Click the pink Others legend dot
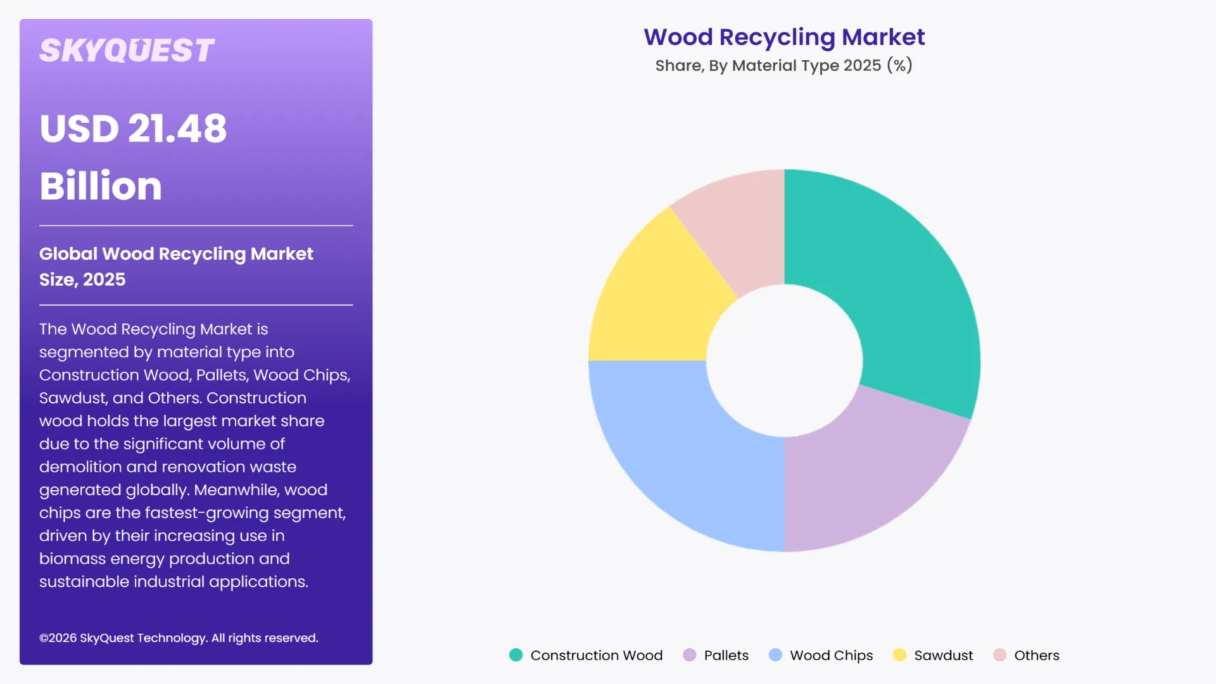This screenshot has height=684, width=1216. point(999,655)
